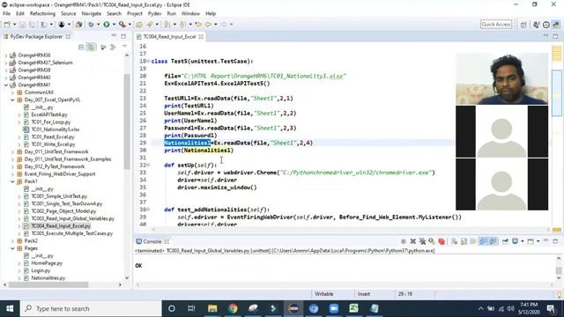Expand the OrangeHRM36 project

pos(6,55)
